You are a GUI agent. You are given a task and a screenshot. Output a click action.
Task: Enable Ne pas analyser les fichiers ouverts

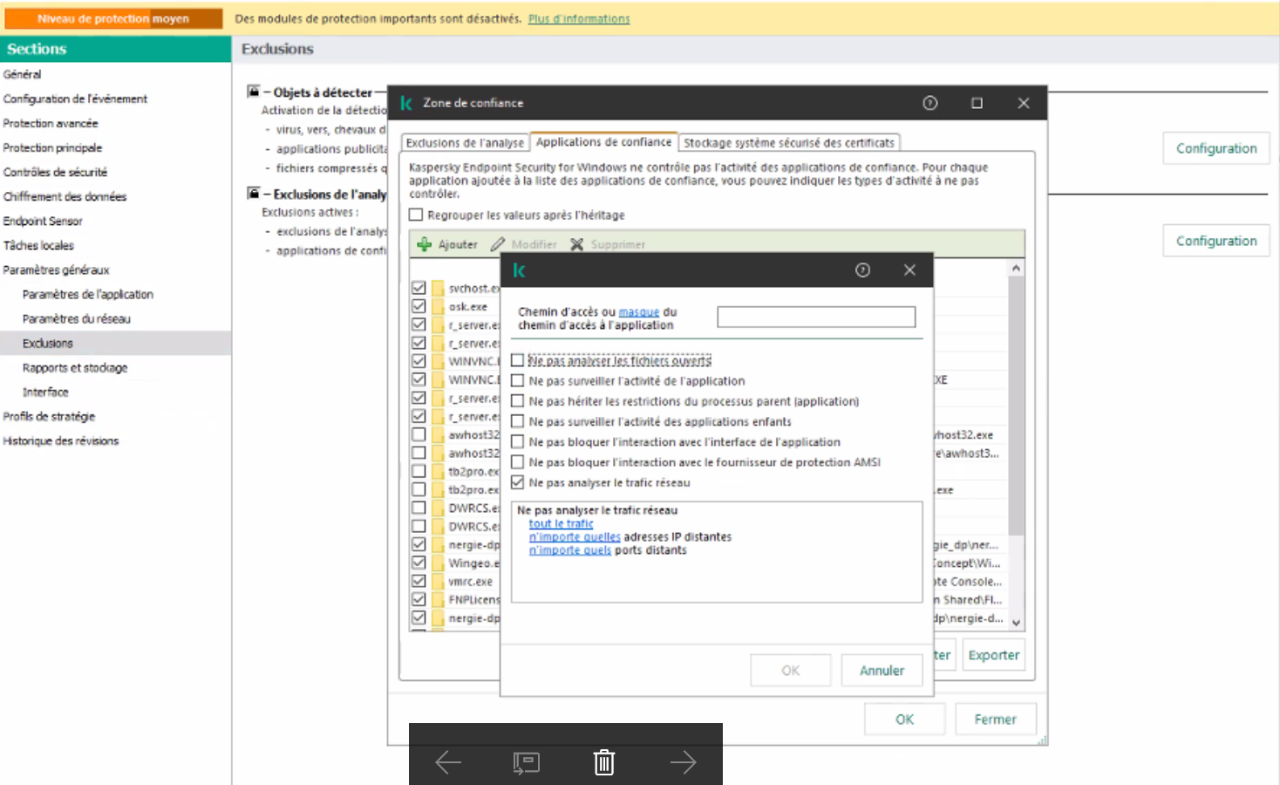click(518, 360)
